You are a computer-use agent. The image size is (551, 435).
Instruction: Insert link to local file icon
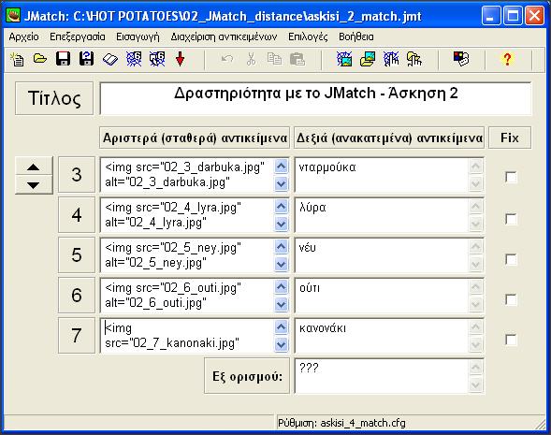414,59
